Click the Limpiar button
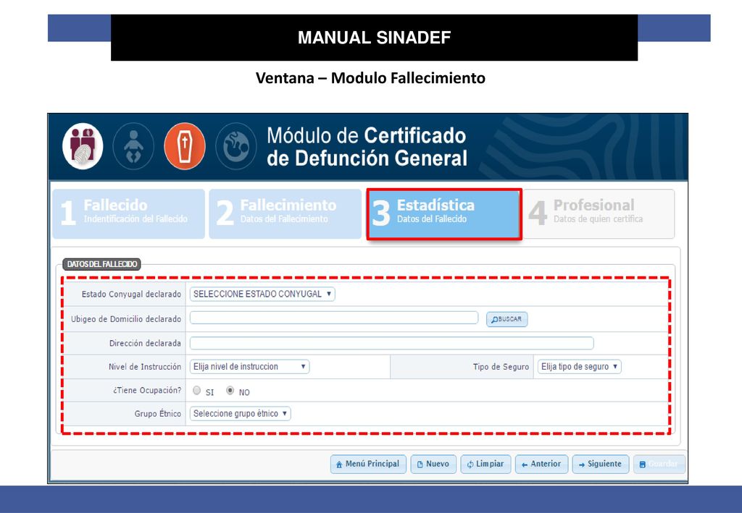Screen dimensions: 742x513 pyautogui.click(x=485, y=464)
